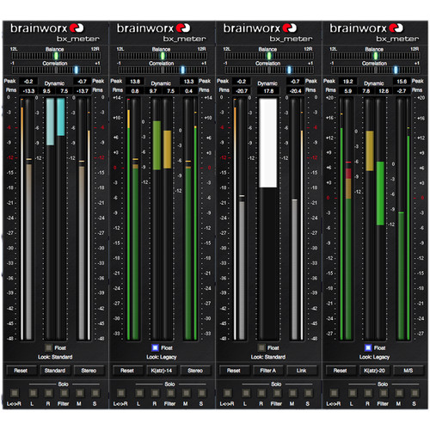The image size is (430, 430).
Task: Click the RMS value -13.3
Action: (x=28, y=91)
